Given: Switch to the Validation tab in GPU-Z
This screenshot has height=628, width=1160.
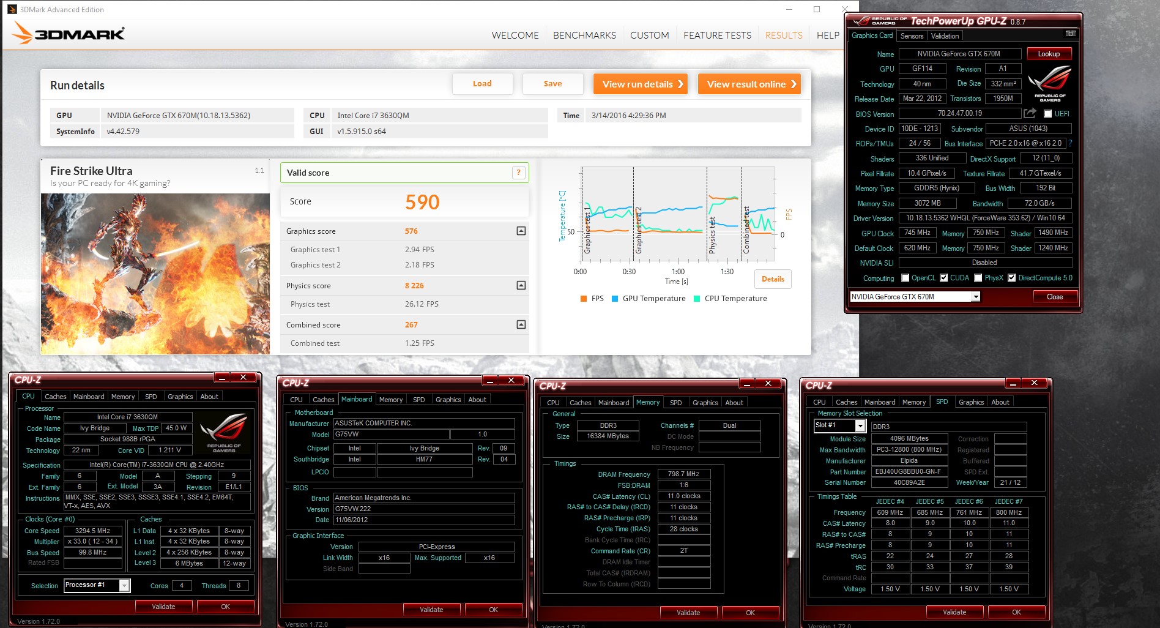Looking at the screenshot, I should [x=945, y=36].
